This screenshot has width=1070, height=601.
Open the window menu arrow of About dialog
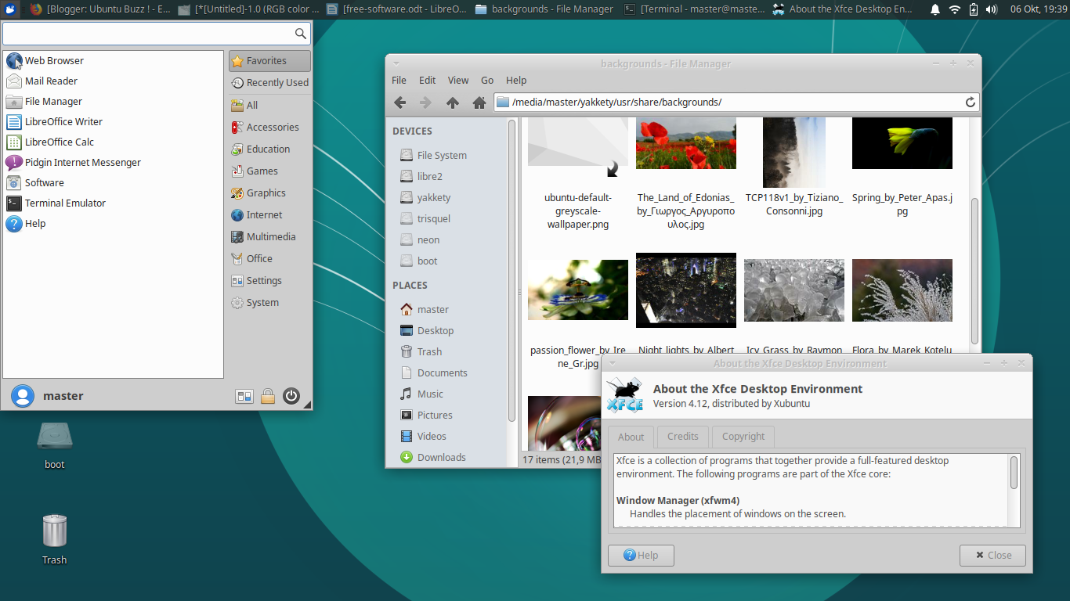613,363
